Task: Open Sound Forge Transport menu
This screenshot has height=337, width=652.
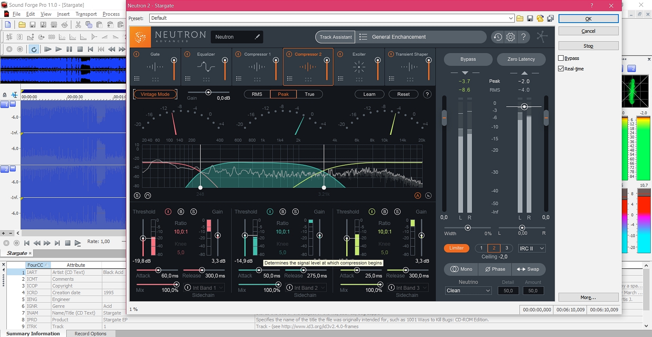Action: pyautogui.click(x=86, y=14)
